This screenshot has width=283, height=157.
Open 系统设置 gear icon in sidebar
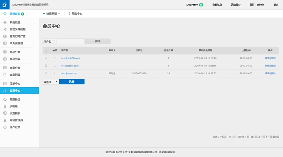5,22
